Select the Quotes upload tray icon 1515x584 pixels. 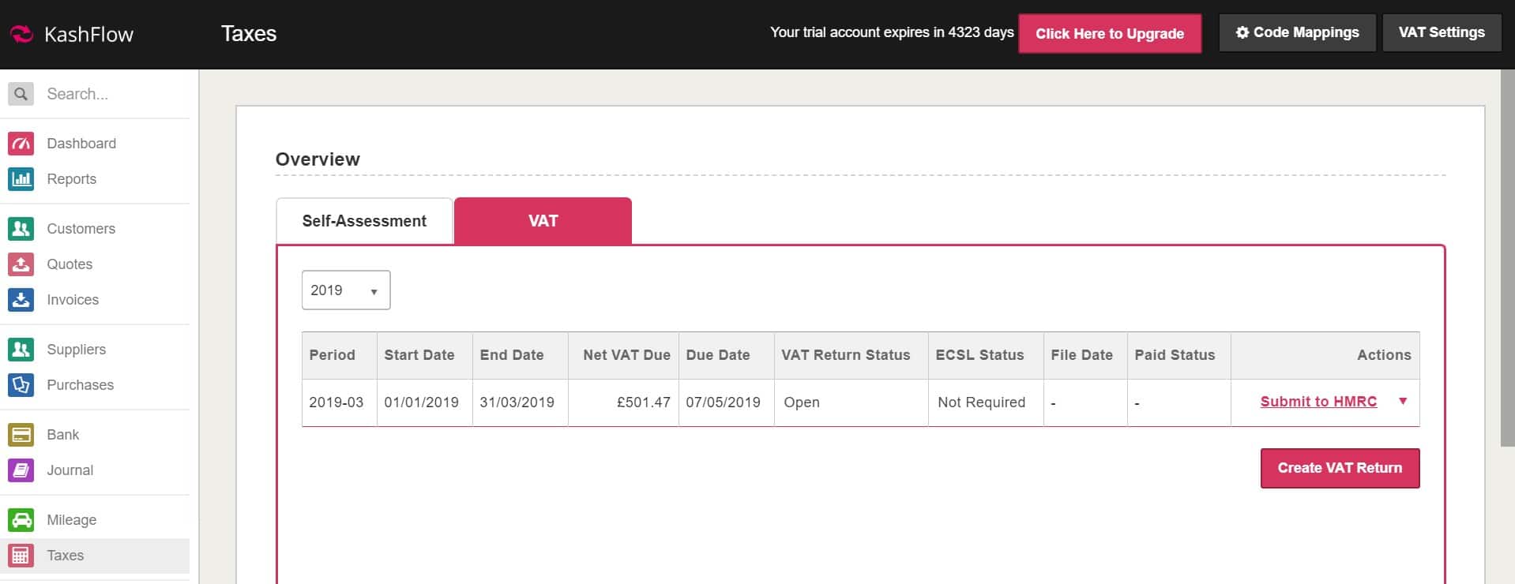tap(21, 264)
